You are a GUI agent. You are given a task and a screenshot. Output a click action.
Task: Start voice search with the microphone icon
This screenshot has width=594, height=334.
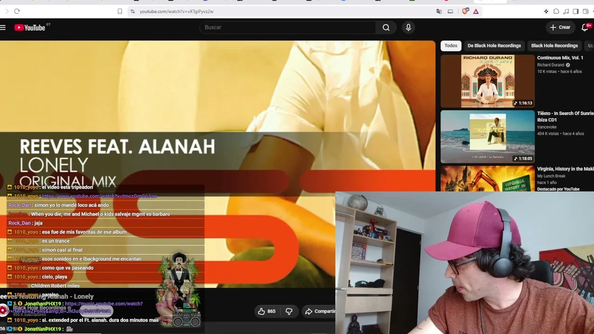408,27
